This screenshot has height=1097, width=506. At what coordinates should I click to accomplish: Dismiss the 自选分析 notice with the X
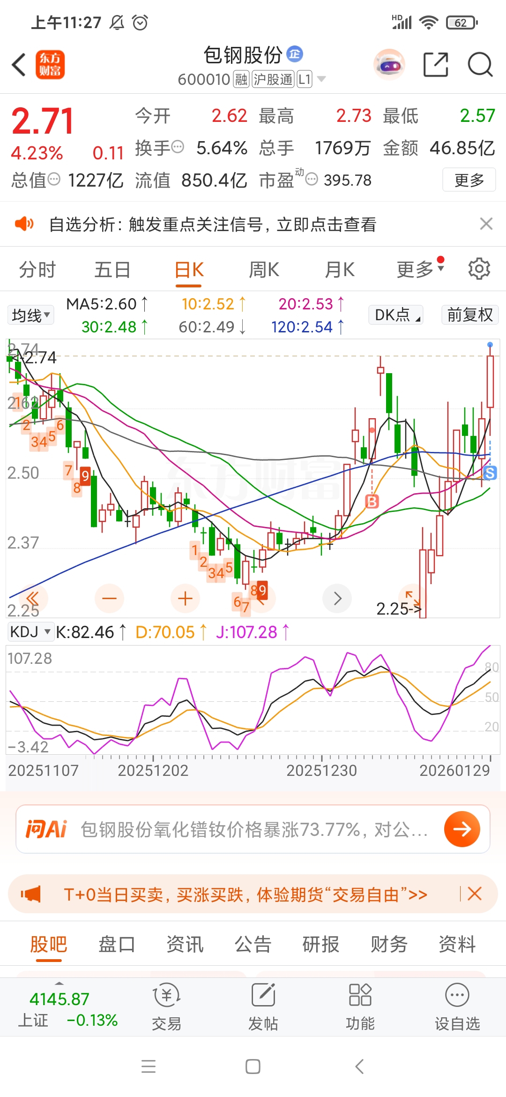tap(486, 224)
